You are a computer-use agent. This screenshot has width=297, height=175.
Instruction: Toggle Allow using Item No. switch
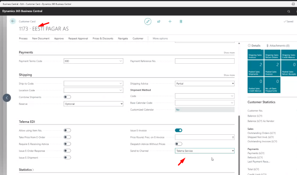(67, 130)
